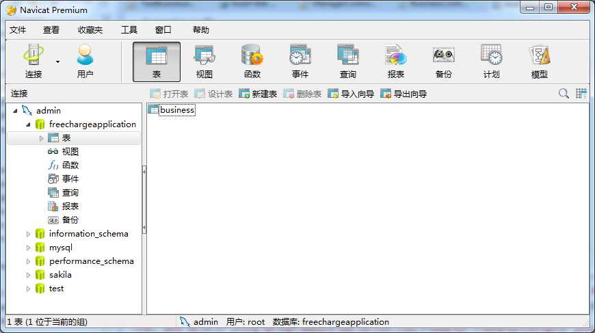The height and width of the screenshot is (333, 595).
Task: Expand the information_schema database node
Action: [28, 234]
